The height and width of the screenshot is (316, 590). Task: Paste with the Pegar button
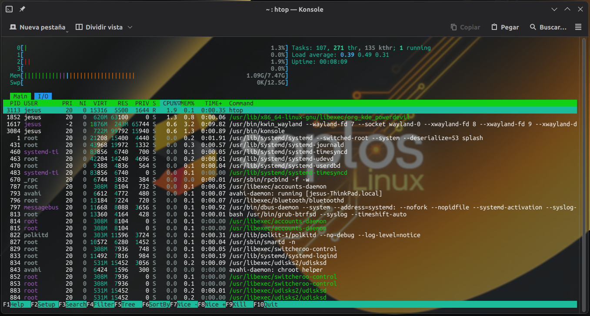(x=505, y=27)
